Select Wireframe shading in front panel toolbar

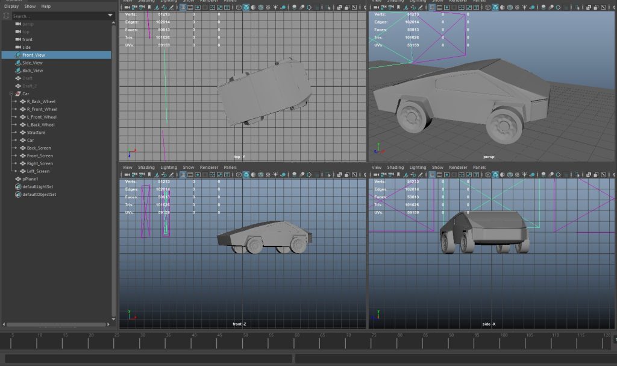[x=239, y=174]
